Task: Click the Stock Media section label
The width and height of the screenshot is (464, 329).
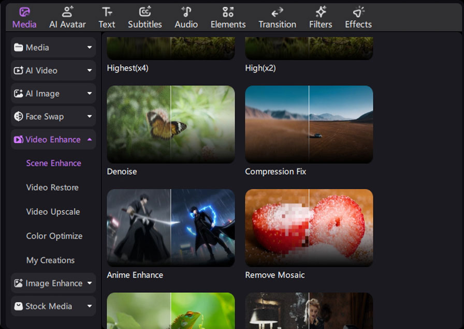Action: pos(49,306)
